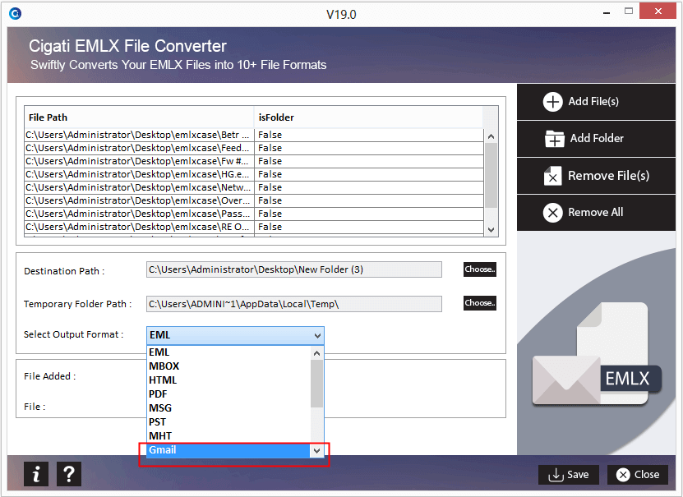The width and height of the screenshot is (683, 497).
Task: Select the file row ending in HG.e...
Action: pos(254,174)
